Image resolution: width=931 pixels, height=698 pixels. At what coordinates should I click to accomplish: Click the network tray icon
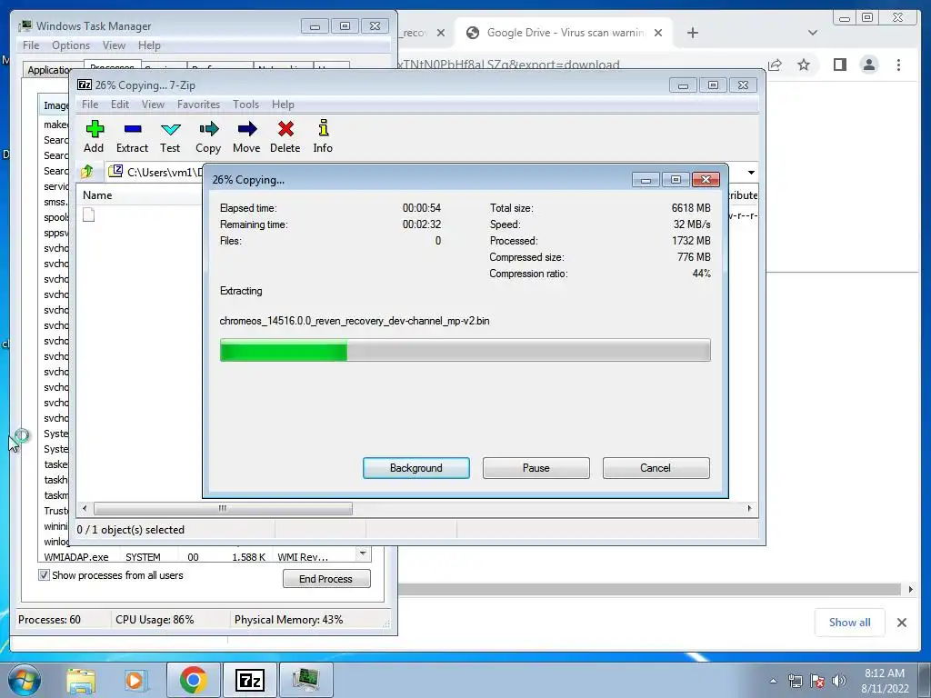pos(795,681)
